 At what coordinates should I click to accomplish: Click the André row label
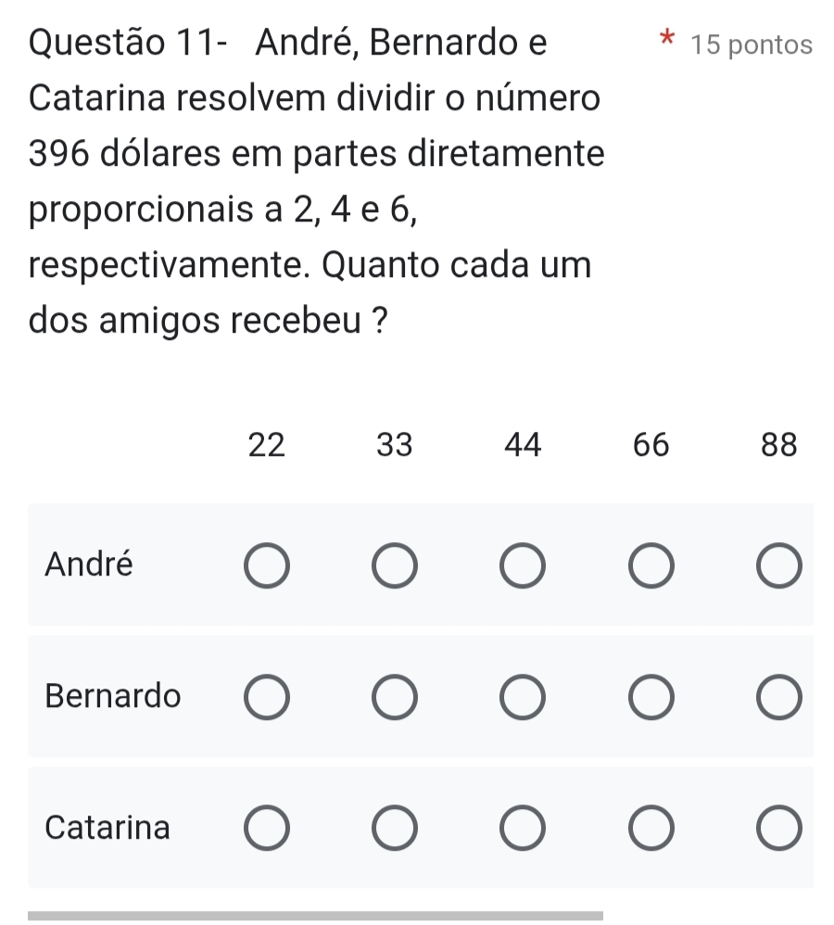click(x=89, y=564)
